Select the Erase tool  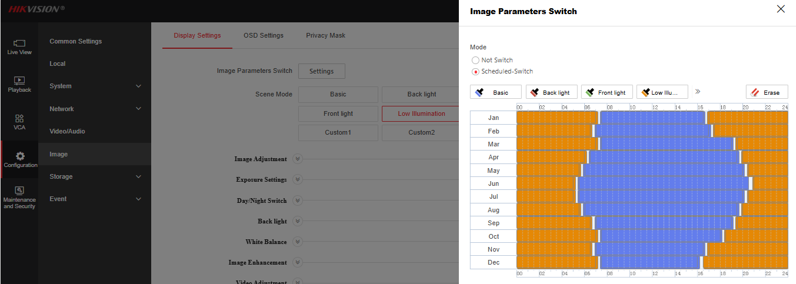click(x=767, y=92)
